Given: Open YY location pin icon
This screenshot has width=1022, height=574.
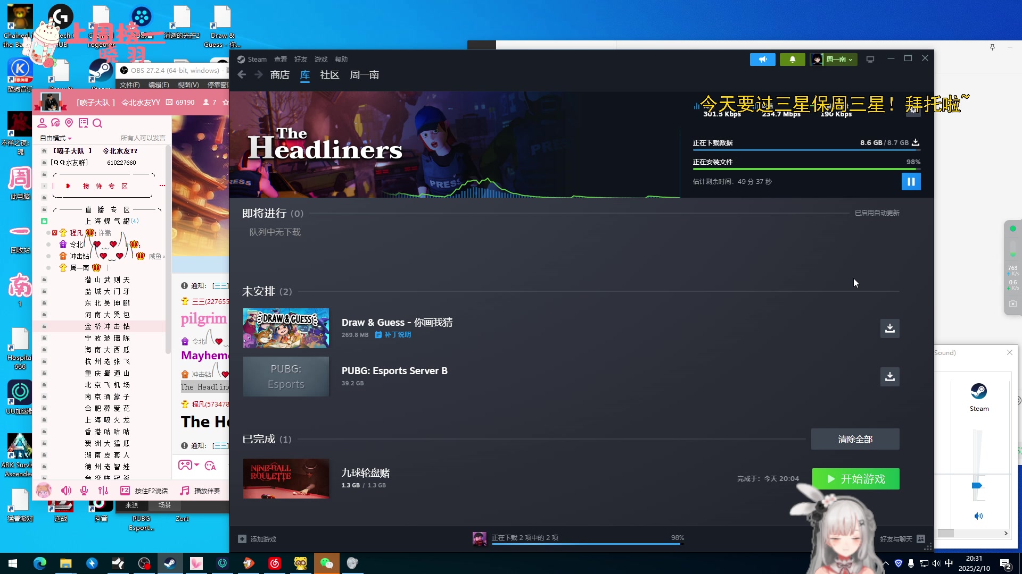Looking at the screenshot, I should (69, 123).
